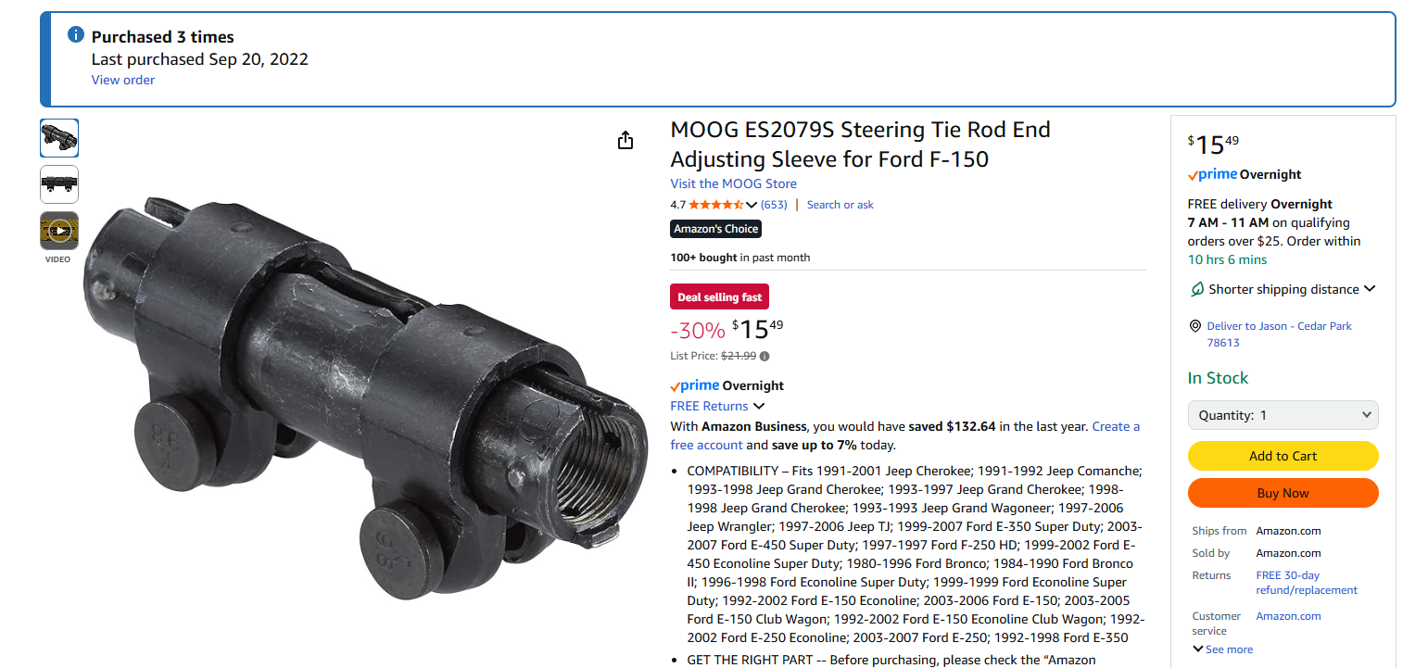Screen dimensions: 1428x668
Task: Click the Add to Cart button
Action: click(x=1283, y=456)
